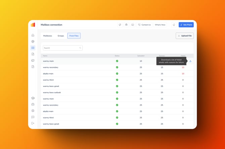Open the graduation cap academy icon
Image resolution: width=225 pixels, height=149 pixels.
[x=33, y=98]
